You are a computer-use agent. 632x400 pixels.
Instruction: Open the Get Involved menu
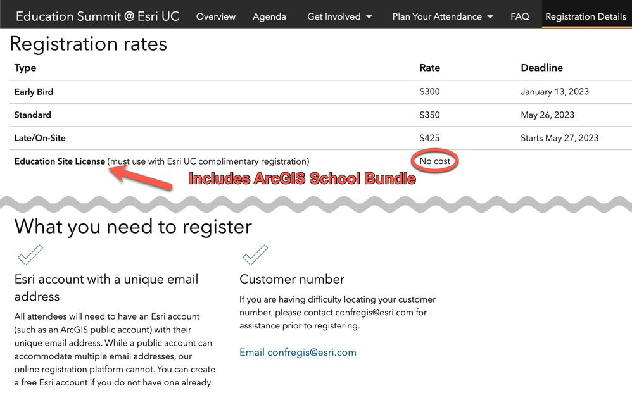click(339, 16)
